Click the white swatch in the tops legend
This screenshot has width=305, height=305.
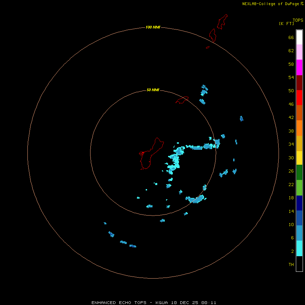pos(299,37)
